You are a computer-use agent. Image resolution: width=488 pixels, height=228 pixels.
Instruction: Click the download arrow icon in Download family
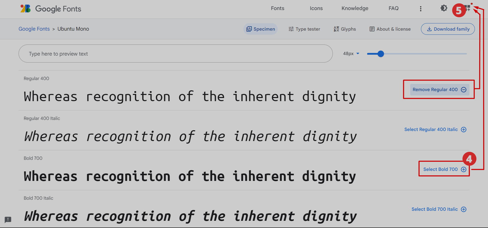(429, 29)
